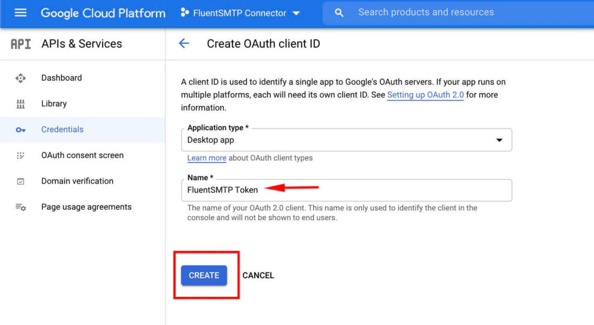Focus the Search products and resources field
Image resolution: width=594 pixels, height=325 pixels.
coord(458,13)
